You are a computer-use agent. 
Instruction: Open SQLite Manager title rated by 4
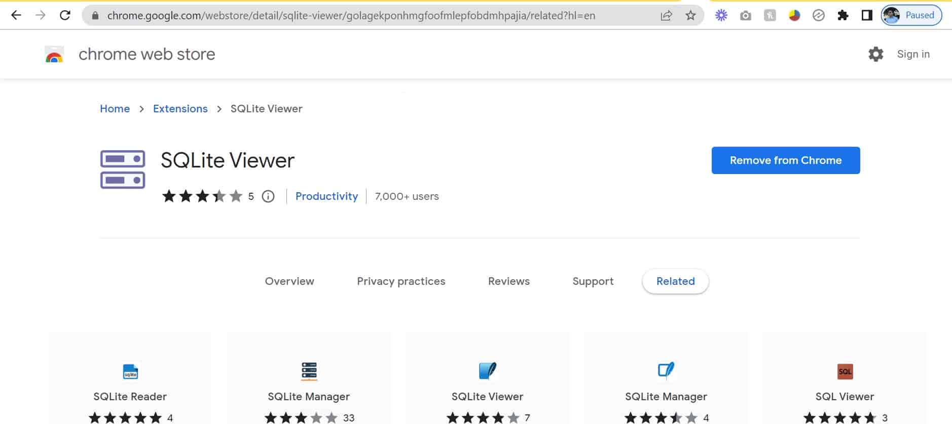[x=666, y=397]
